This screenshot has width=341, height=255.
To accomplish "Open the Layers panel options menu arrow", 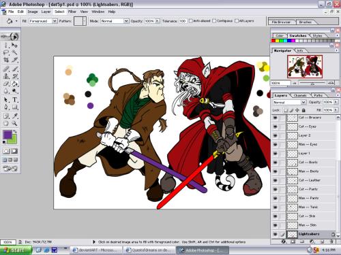I will click(x=337, y=95).
